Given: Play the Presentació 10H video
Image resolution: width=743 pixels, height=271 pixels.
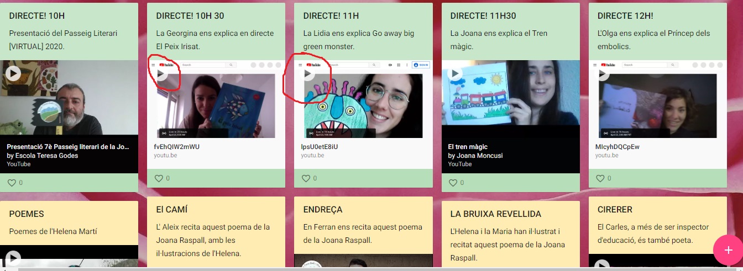Looking at the screenshot, I should pos(13,73).
